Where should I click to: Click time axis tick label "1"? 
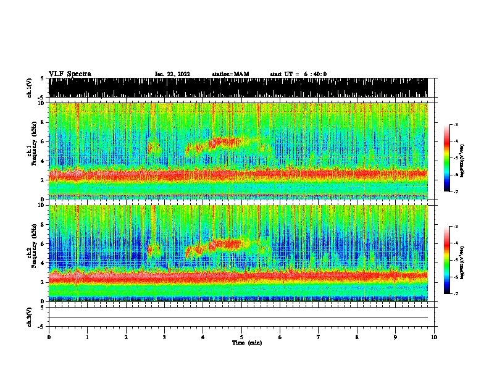click(x=87, y=337)
